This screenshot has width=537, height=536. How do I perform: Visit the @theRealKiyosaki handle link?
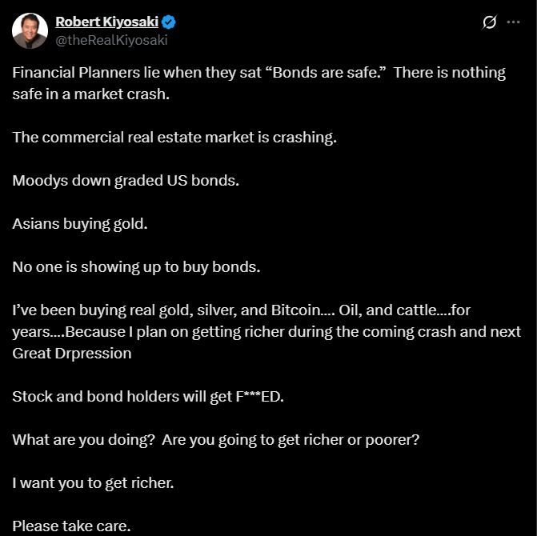click(111, 40)
